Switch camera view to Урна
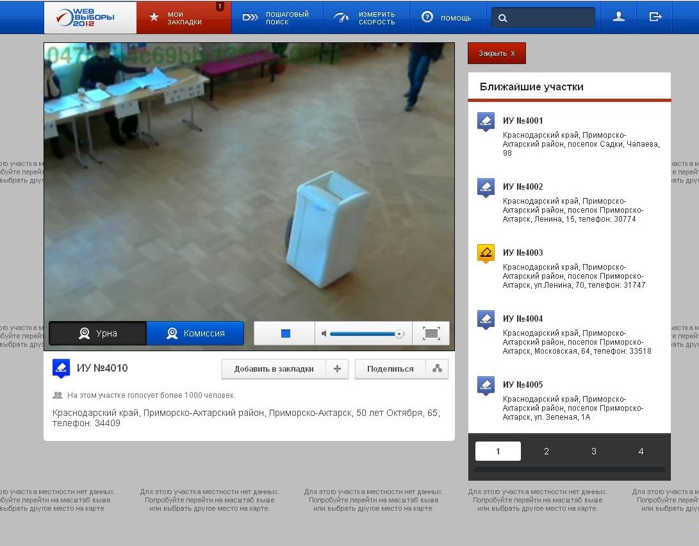699x546 pixels. tap(97, 333)
